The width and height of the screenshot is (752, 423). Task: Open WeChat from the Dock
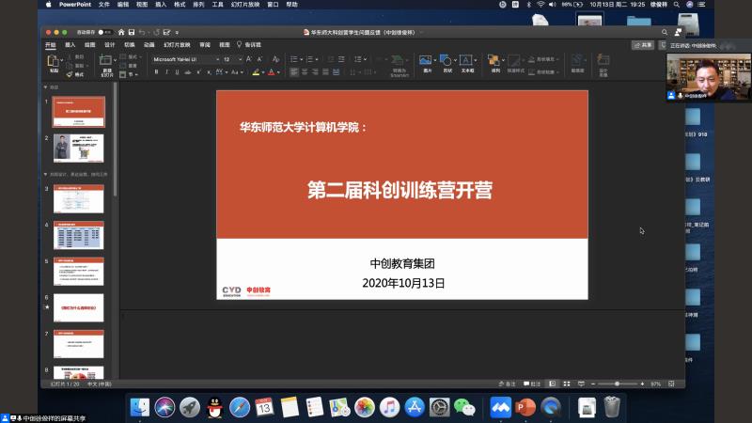pos(464,407)
